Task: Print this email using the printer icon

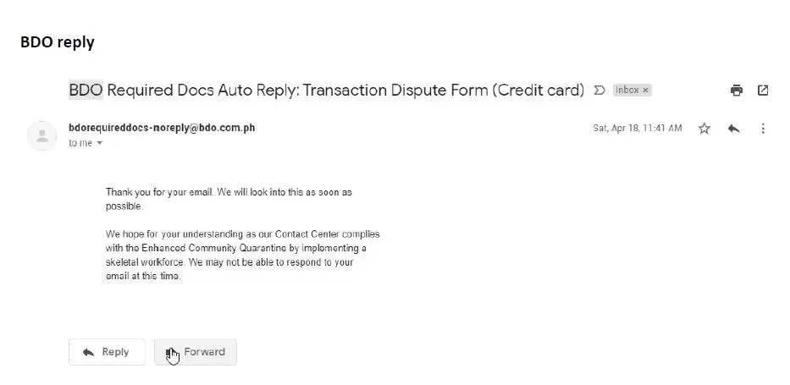Action: (737, 90)
